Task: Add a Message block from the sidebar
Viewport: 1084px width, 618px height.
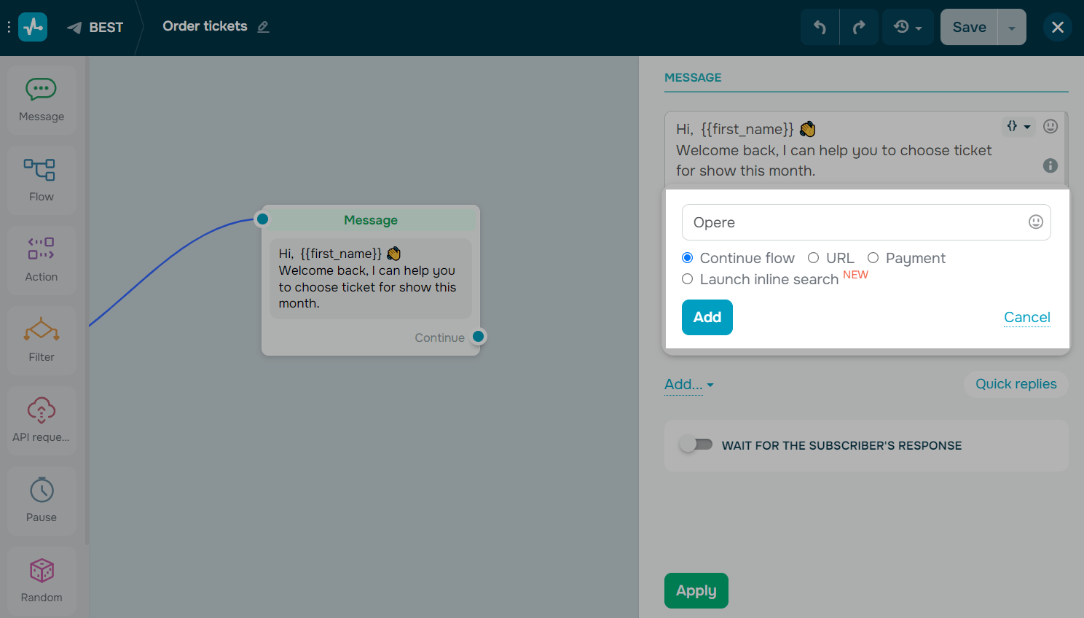Action: point(42,101)
